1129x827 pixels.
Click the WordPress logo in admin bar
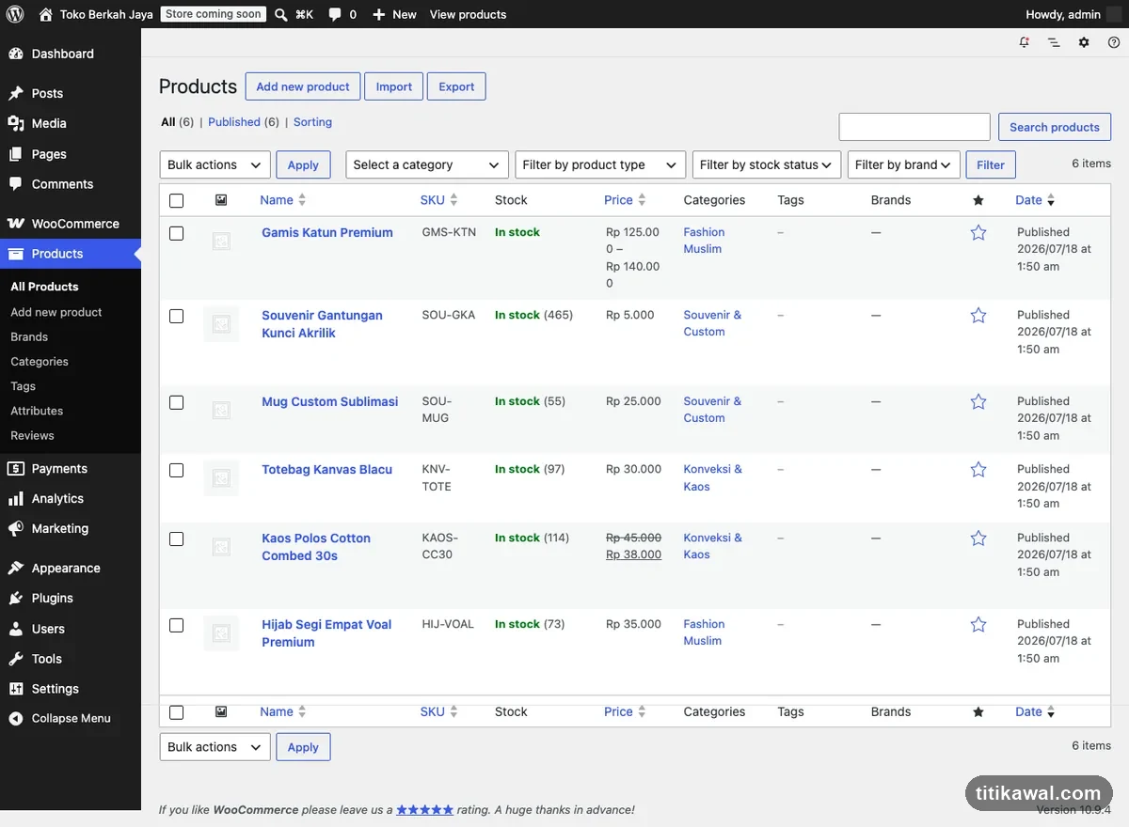click(15, 14)
